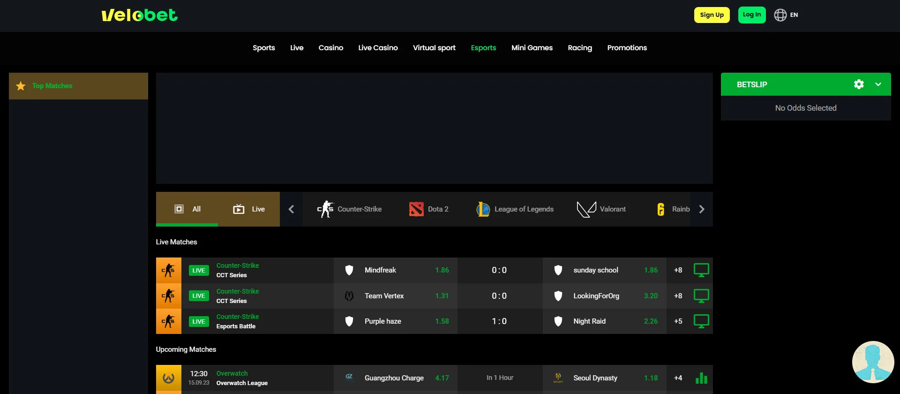Click the Mindfreak team shield icon
Screen dimensions: 900x394
tap(349, 270)
